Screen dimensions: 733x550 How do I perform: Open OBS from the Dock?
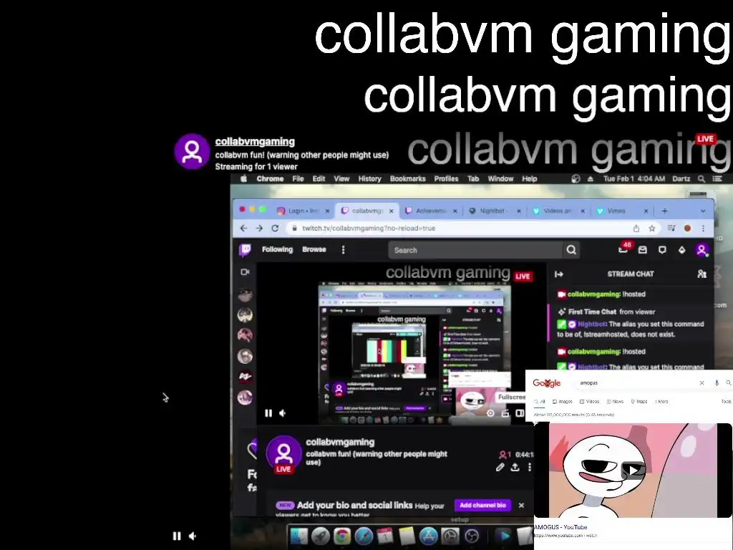point(472,536)
